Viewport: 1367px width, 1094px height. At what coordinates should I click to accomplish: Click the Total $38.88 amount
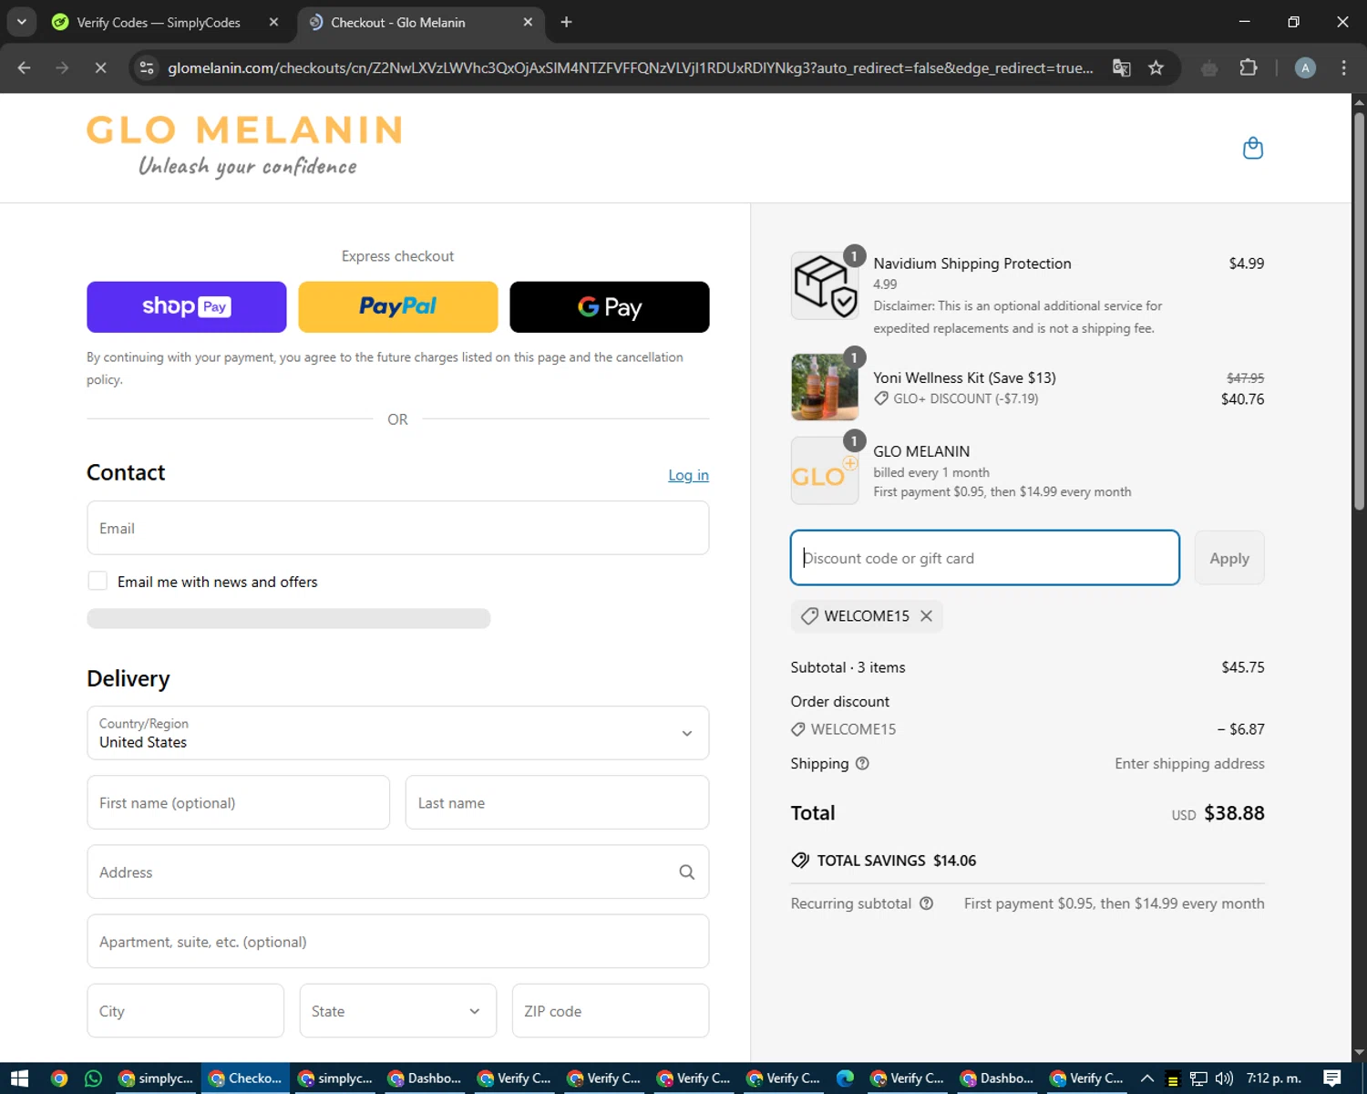coord(1234,813)
